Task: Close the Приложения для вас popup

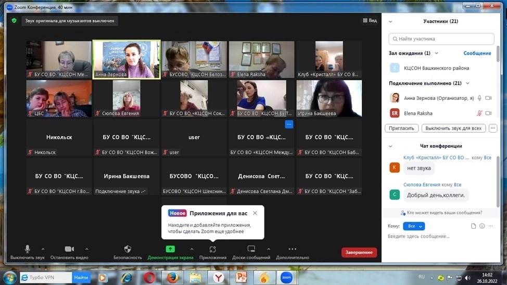Action: pyautogui.click(x=255, y=213)
